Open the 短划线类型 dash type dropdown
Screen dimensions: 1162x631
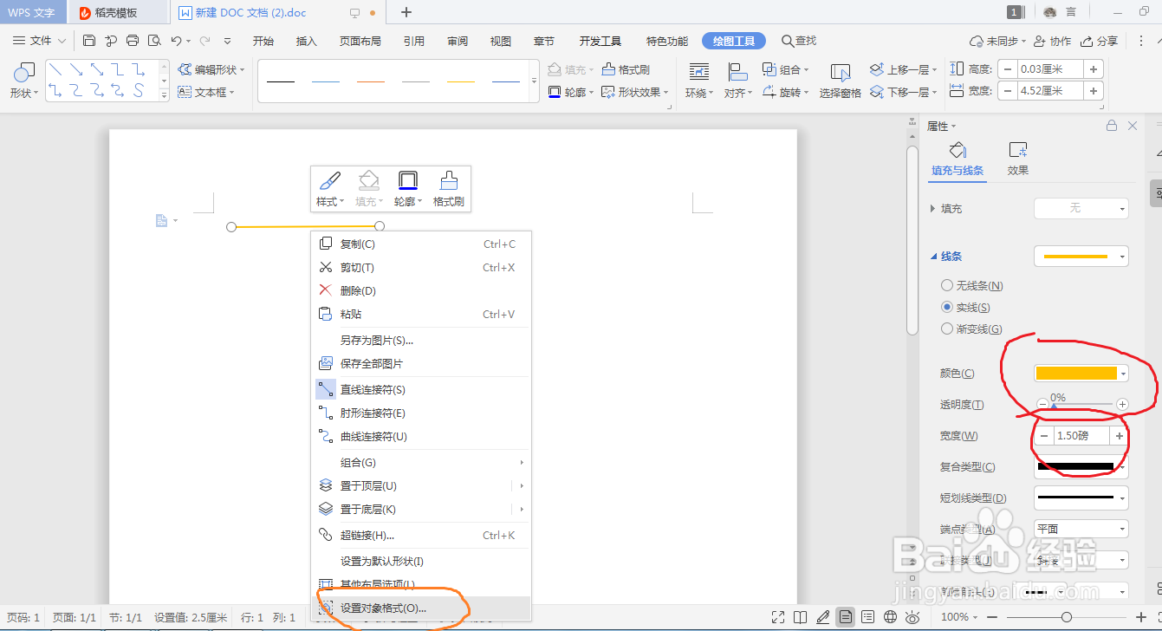point(1081,498)
